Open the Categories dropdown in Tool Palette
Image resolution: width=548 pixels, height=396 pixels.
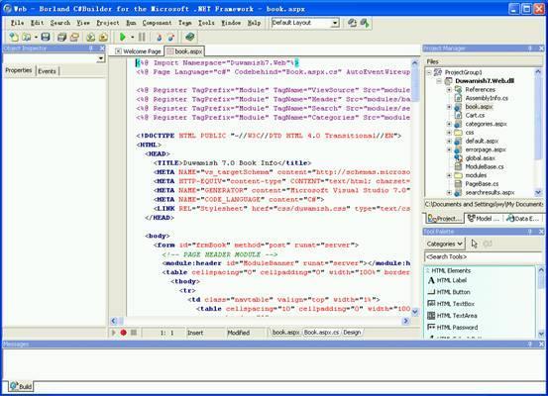tap(445, 244)
